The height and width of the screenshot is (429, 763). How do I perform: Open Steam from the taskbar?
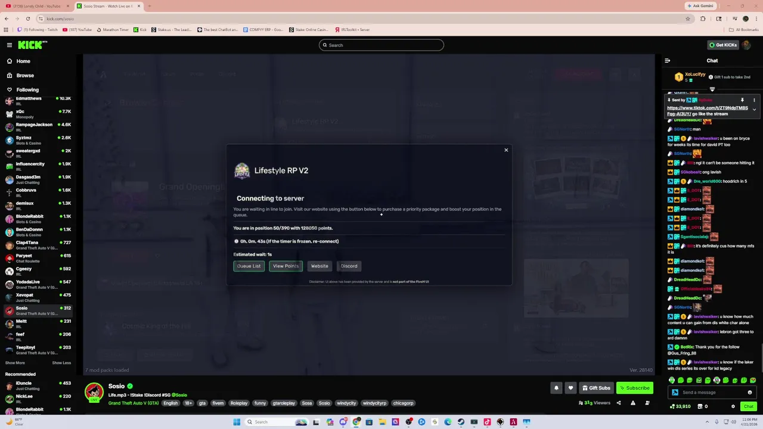coord(461,422)
